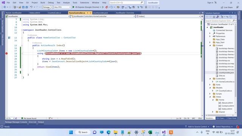The width and height of the screenshot is (242, 136).
Task: Click the Save All icon in toolbar
Action: coord(26,7)
